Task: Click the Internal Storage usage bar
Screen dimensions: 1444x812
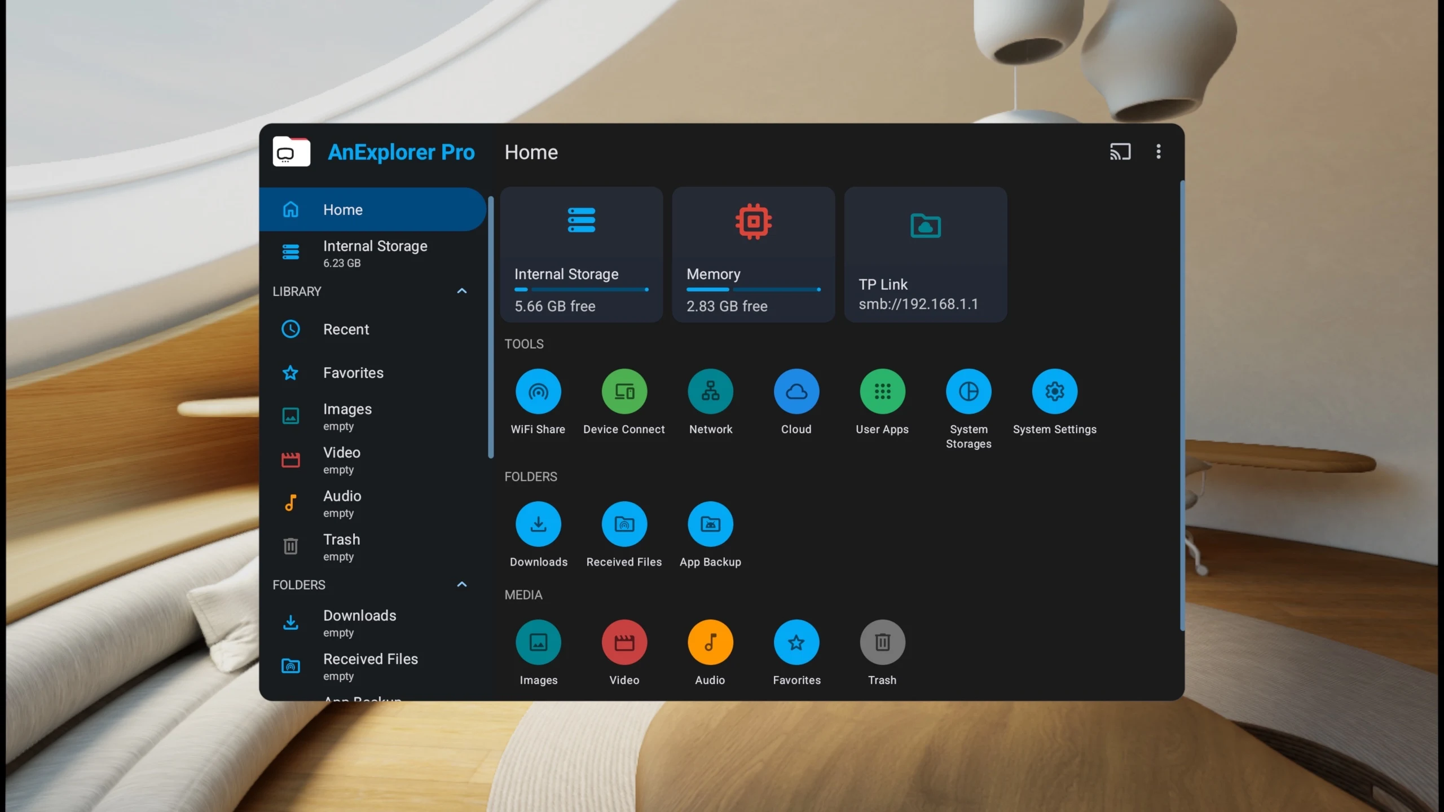Action: [581, 290]
